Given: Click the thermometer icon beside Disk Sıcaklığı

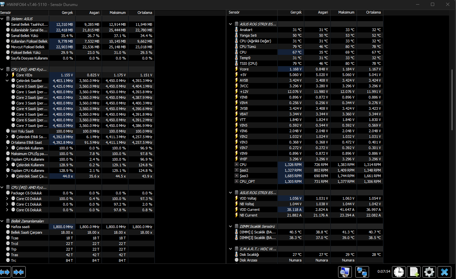Looking at the screenshot, I should point(236,255).
